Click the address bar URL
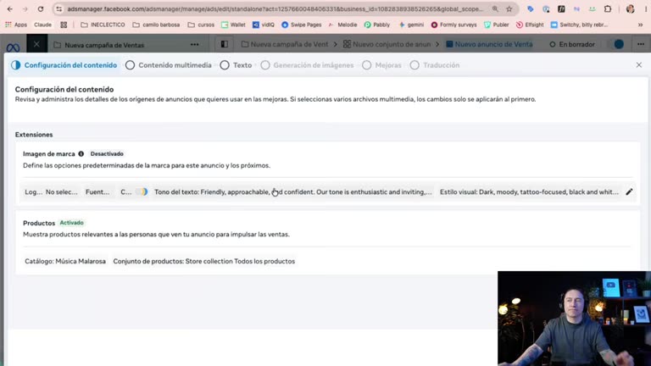 click(275, 8)
